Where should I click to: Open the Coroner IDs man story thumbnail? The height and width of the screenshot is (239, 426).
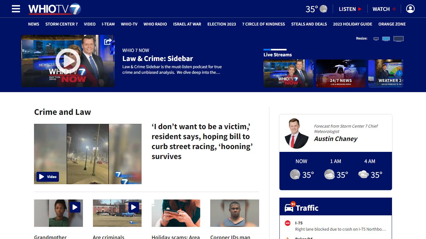[235, 213]
